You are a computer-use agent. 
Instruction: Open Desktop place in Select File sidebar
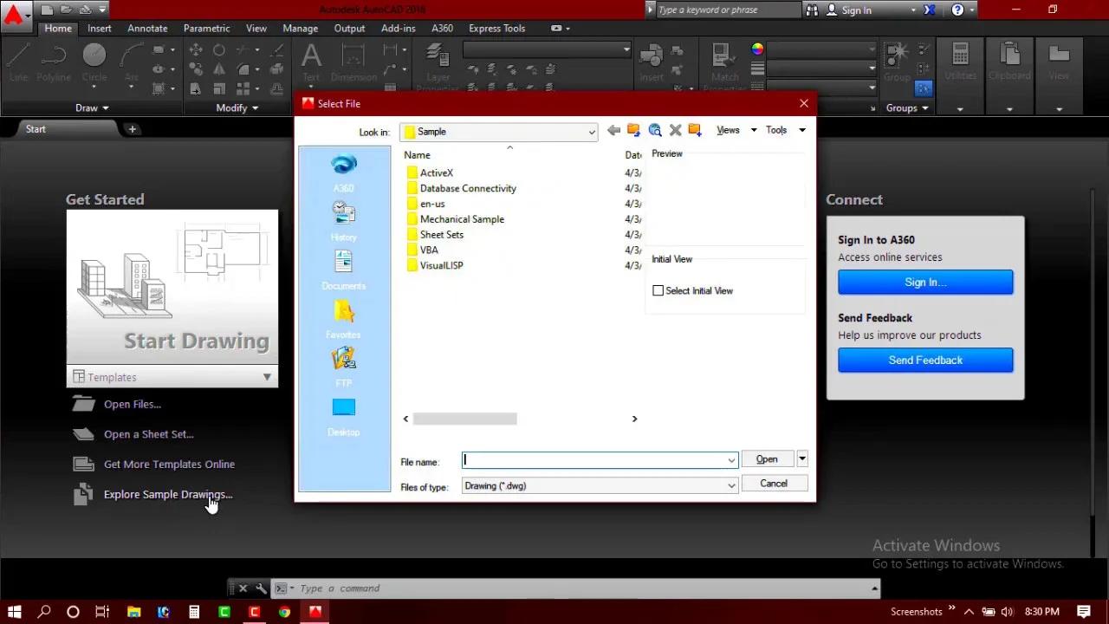[343, 417]
